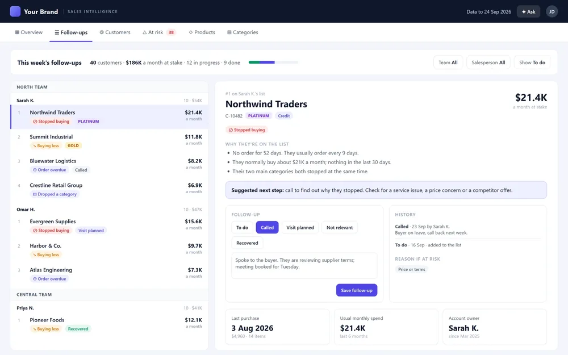This screenshot has height=355, width=568.
Task: Click the Credit badge beside C-10482
Action: (283, 116)
